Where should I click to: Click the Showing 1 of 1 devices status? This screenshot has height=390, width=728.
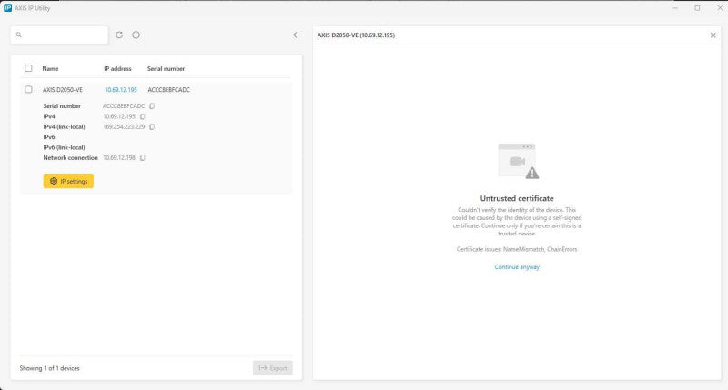[50, 368]
